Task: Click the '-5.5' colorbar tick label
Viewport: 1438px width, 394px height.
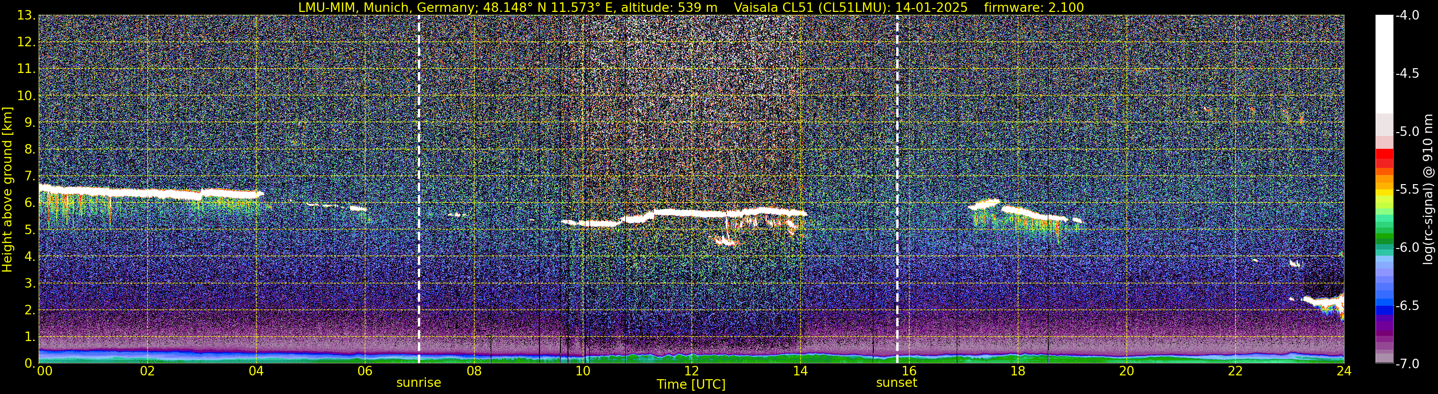Action: coord(1407,190)
